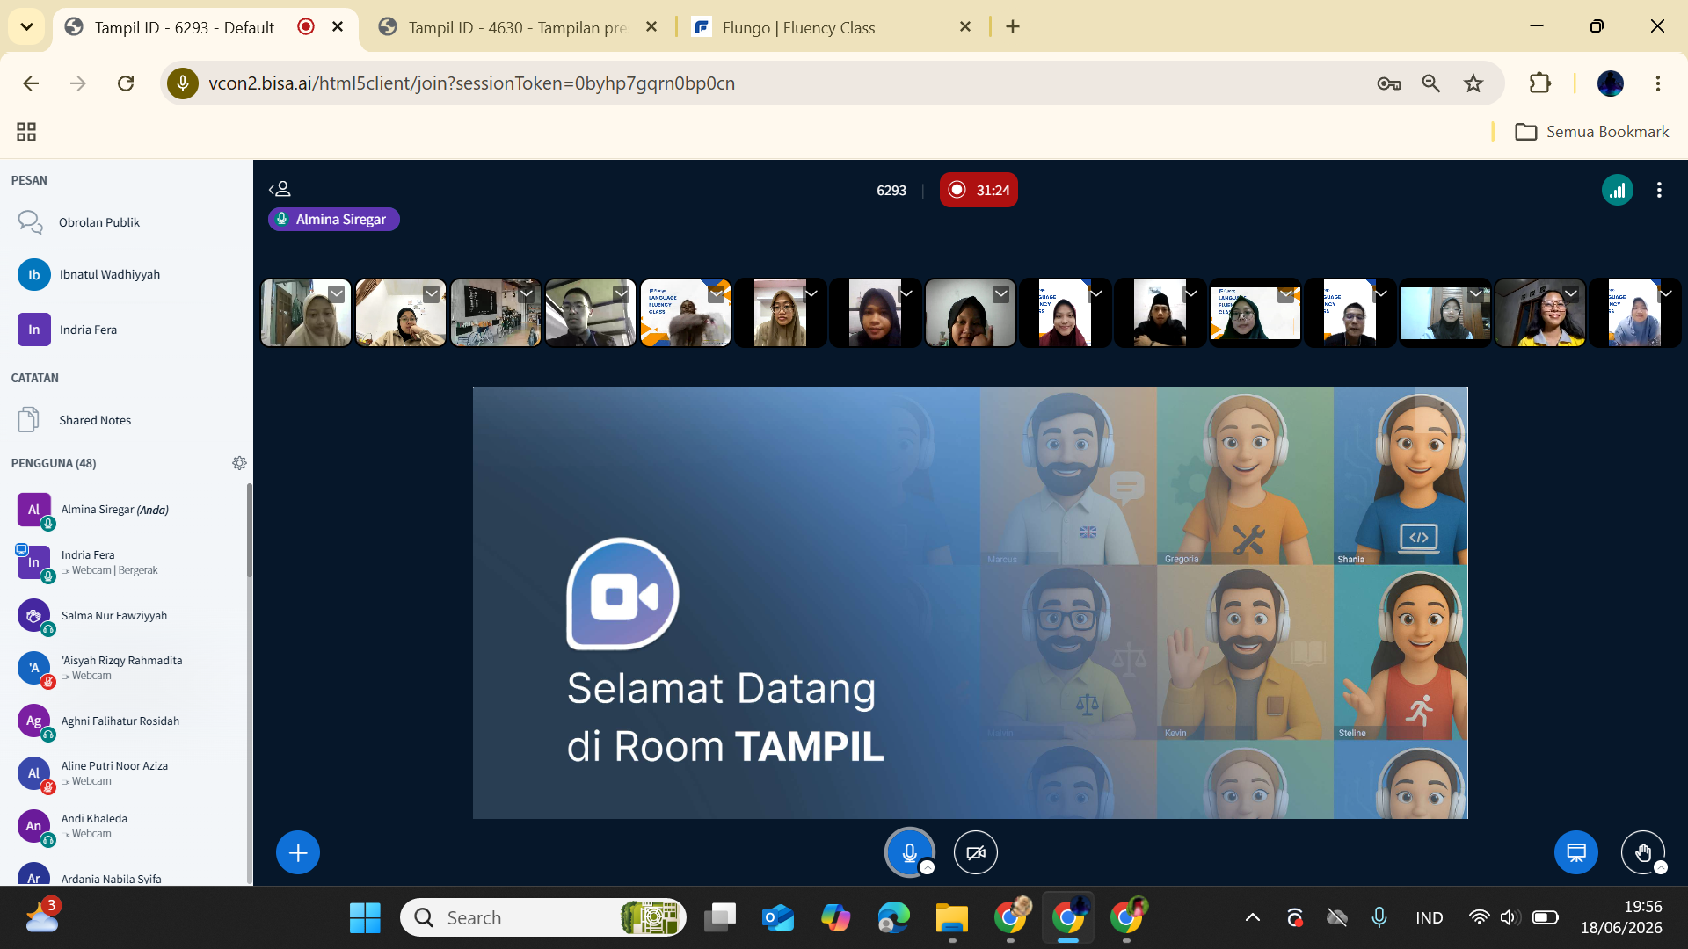The width and height of the screenshot is (1688, 949).
Task: Switch to Tampil ID 4630 tab
Action: (519, 27)
